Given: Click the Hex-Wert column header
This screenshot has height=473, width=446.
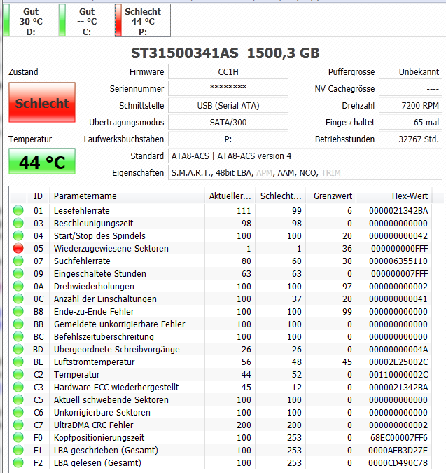Looking at the screenshot, I should coord(394,196).
